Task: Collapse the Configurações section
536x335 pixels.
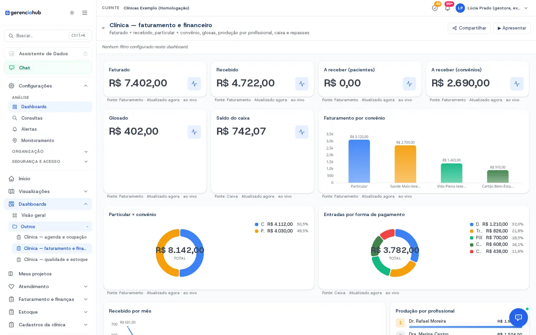Action: (x=86, y=86)
